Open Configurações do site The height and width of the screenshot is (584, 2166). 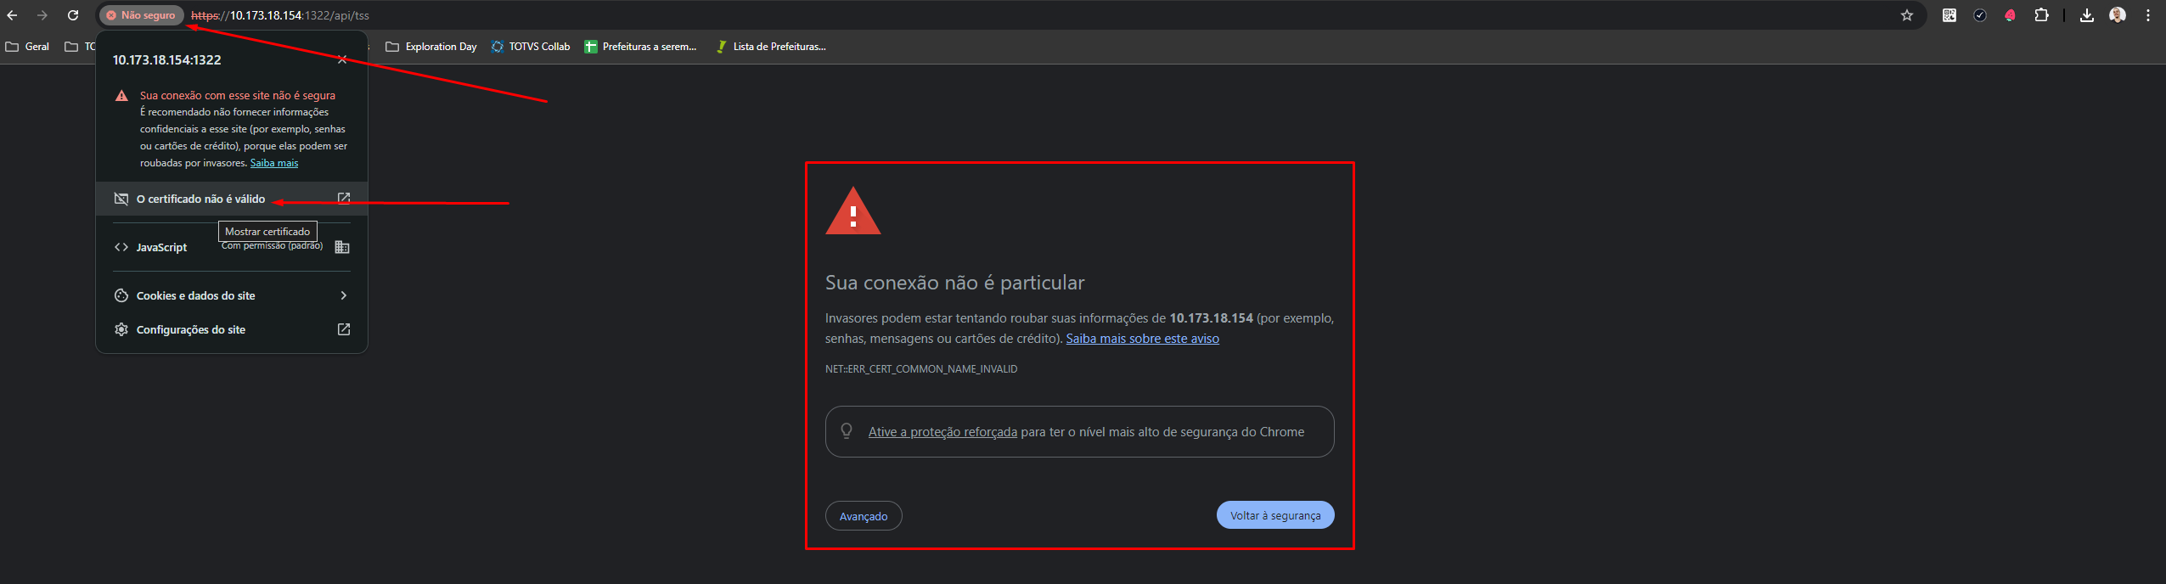point(232,329)
